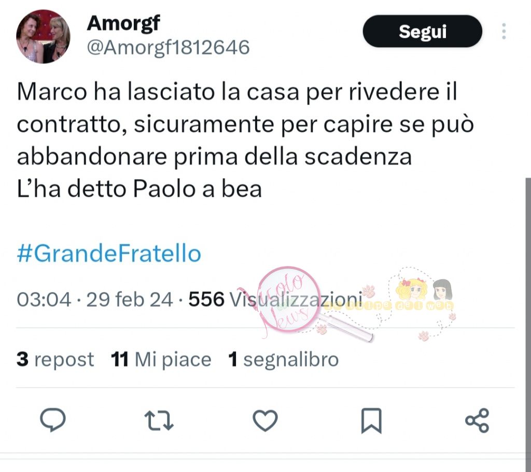Click the 29 feb 24 date
Image resolution: width=531 pixels, height=472 pixels.
point(130,299)
